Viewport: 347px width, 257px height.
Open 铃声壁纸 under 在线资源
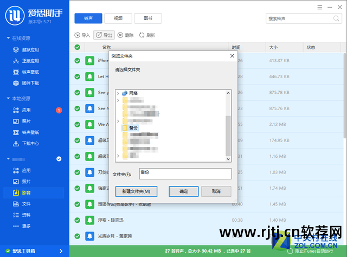point(26,72)
